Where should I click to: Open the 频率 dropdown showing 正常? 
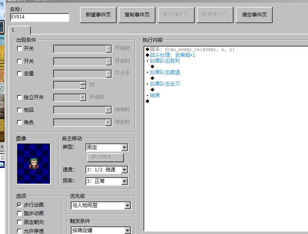pyautogui.click(x=107, y=181)
